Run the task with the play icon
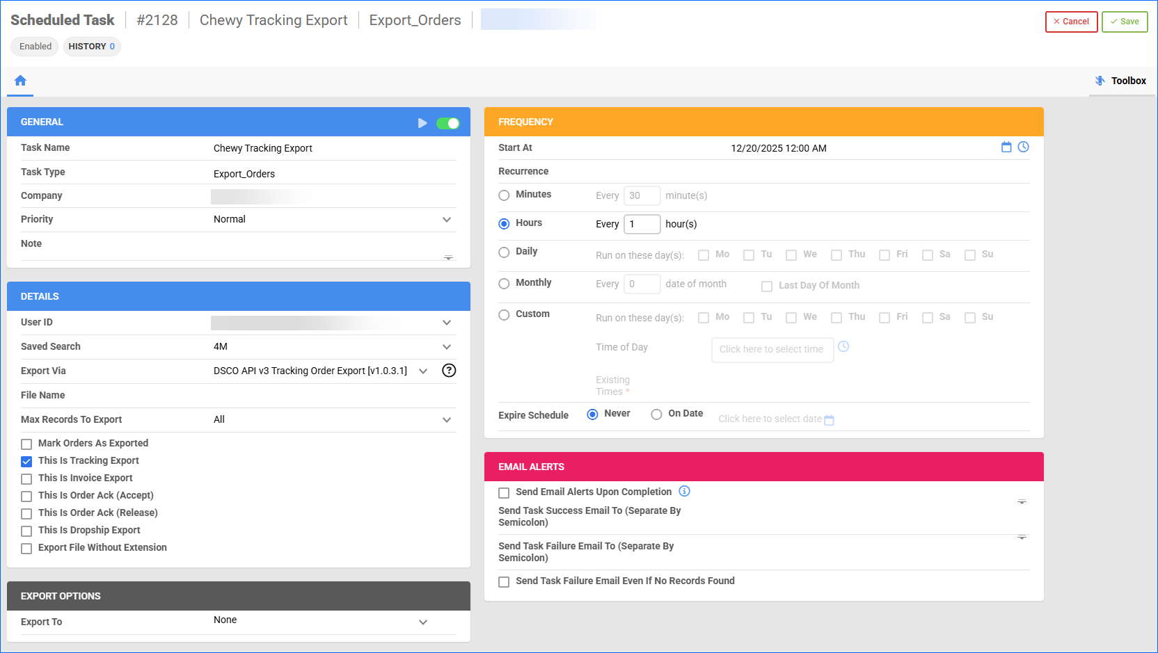 [x=422, y=123]
